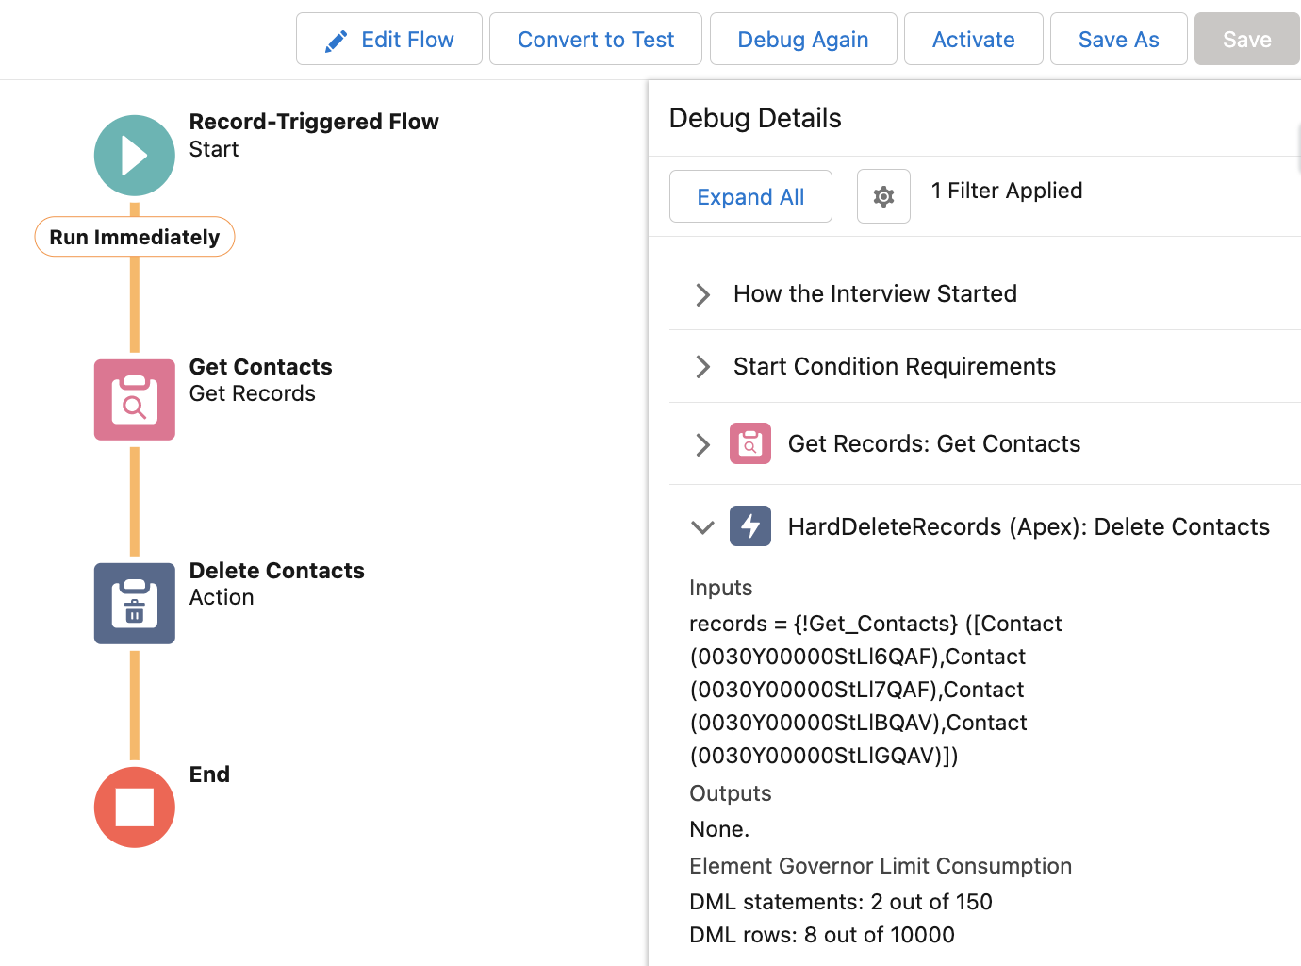Click the Get Records icon beside Get Contacts entry
This screenshot has width=1301, height=966.
pos(749,443)
